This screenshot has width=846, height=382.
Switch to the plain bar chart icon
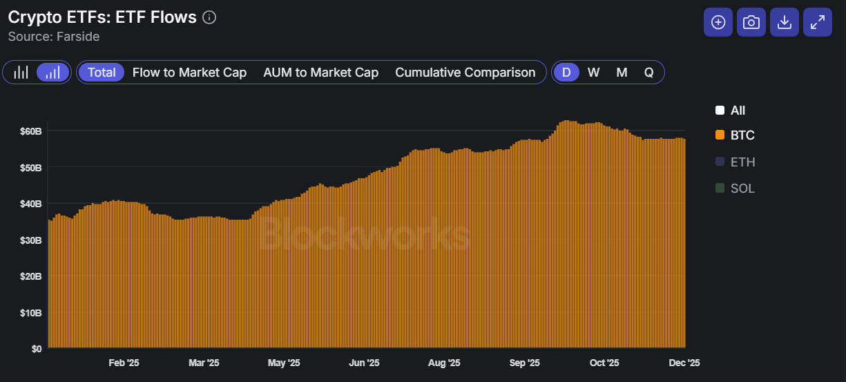click(21, 72)
